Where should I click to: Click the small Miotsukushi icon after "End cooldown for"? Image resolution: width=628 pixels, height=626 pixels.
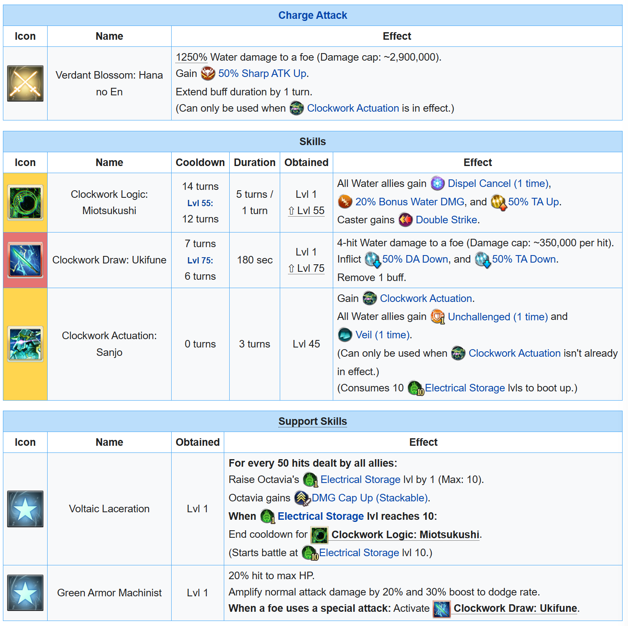pos(319,535)
